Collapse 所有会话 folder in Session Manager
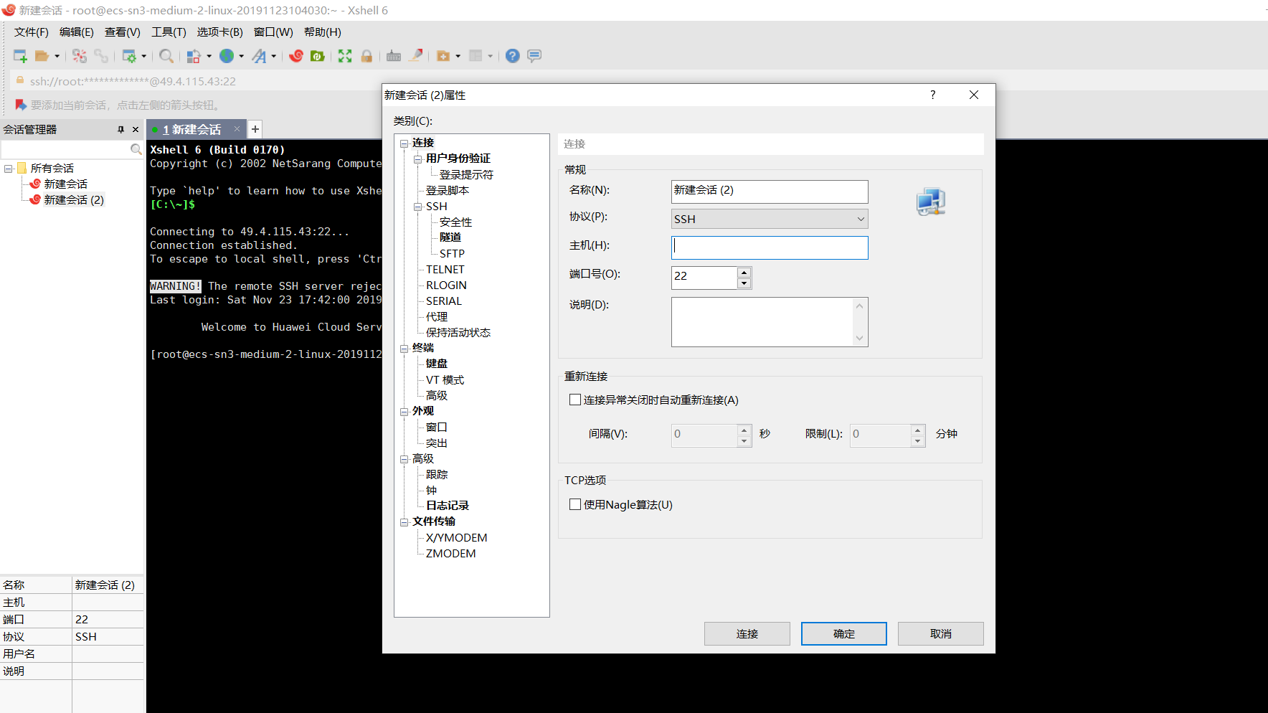This screenshot has height=713, width=1268. (8, 169)
